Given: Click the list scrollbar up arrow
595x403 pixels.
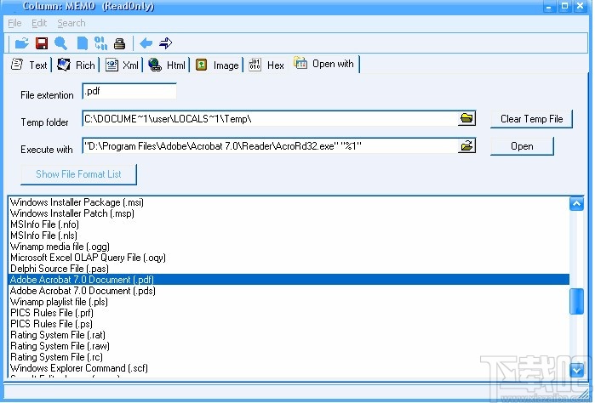Looking at the screenshot, I should [x=576, y=204].
